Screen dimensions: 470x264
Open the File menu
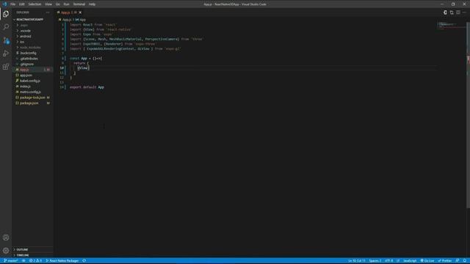coord(13,4)
